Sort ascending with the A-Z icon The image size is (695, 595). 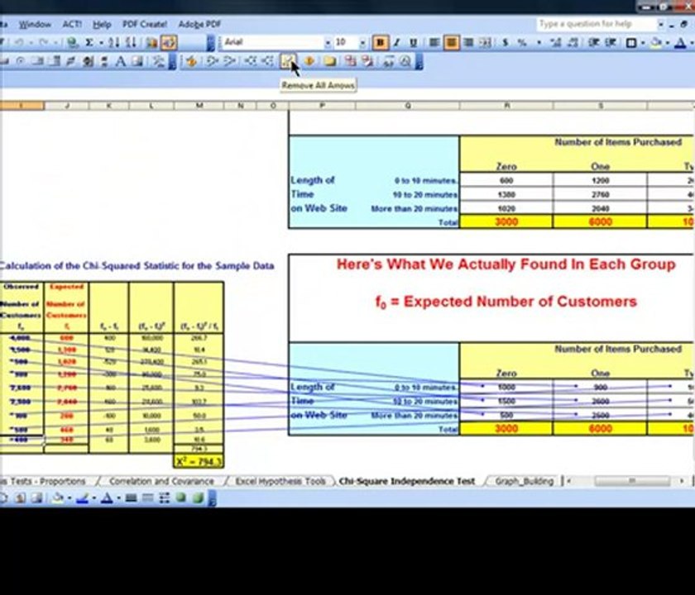tap(114, 42)
